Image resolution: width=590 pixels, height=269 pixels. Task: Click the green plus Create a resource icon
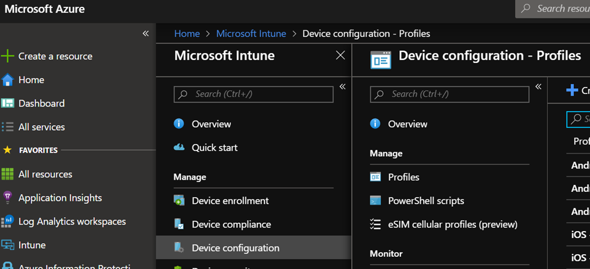pos(7,56)
